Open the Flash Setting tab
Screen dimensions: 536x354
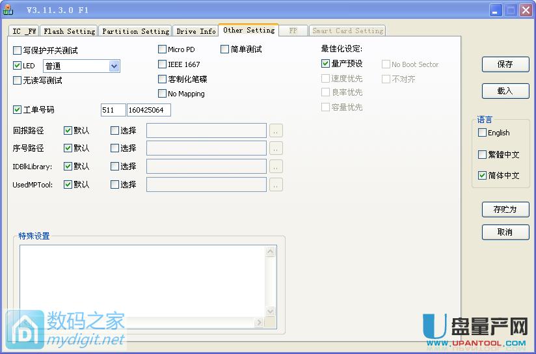69,31
